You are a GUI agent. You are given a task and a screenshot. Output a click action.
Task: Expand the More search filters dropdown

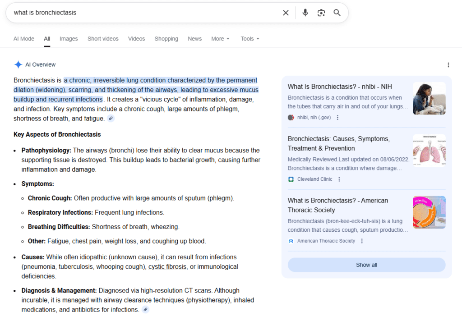coord(220,39)
